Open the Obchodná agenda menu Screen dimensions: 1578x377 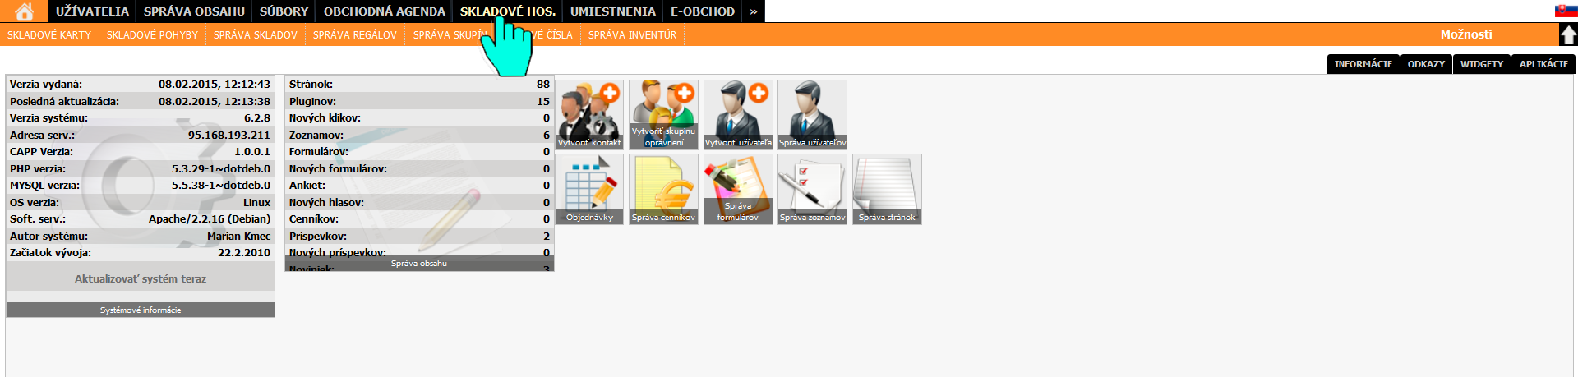pos(384,11)
